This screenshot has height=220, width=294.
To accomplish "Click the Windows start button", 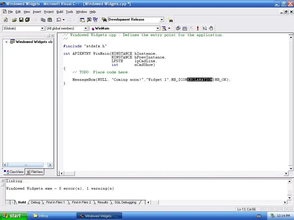I will [14, 216].
